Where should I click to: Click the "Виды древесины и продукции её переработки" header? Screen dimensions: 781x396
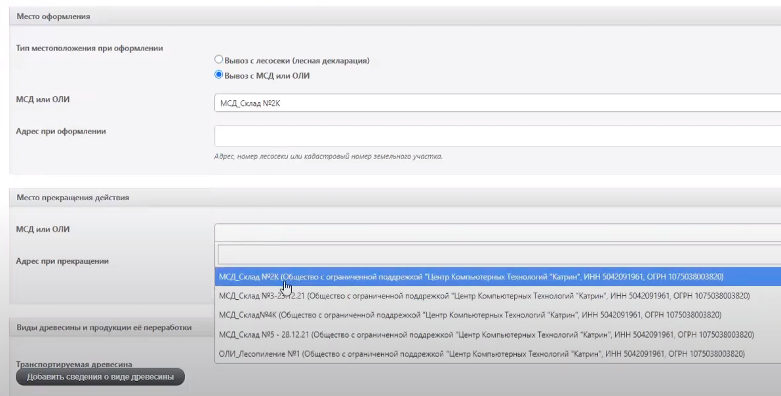click(x=104, y=327)
